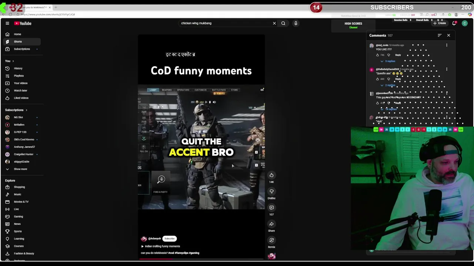This screenshot has height=266, width=474.
Task: Click the YouTube logo
Action: [x=23, y=23]
